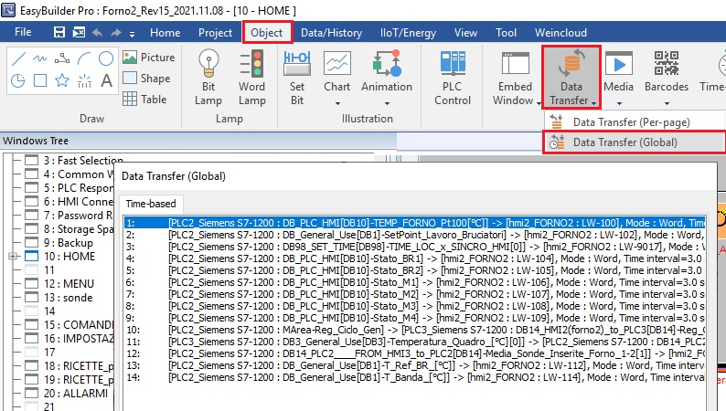This screenshot has height=411, width=726.
Task: Open the Media tool
Action: pyautogui.click(x=619, y=78)
